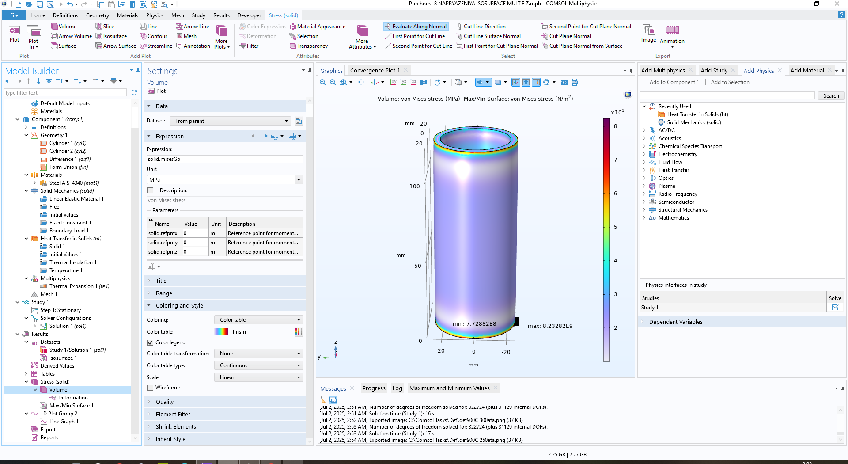Viewport: 848px width, 464px height.
Task: Click the print icon in Graphics toolbar
Action: [x=575, y=82]
